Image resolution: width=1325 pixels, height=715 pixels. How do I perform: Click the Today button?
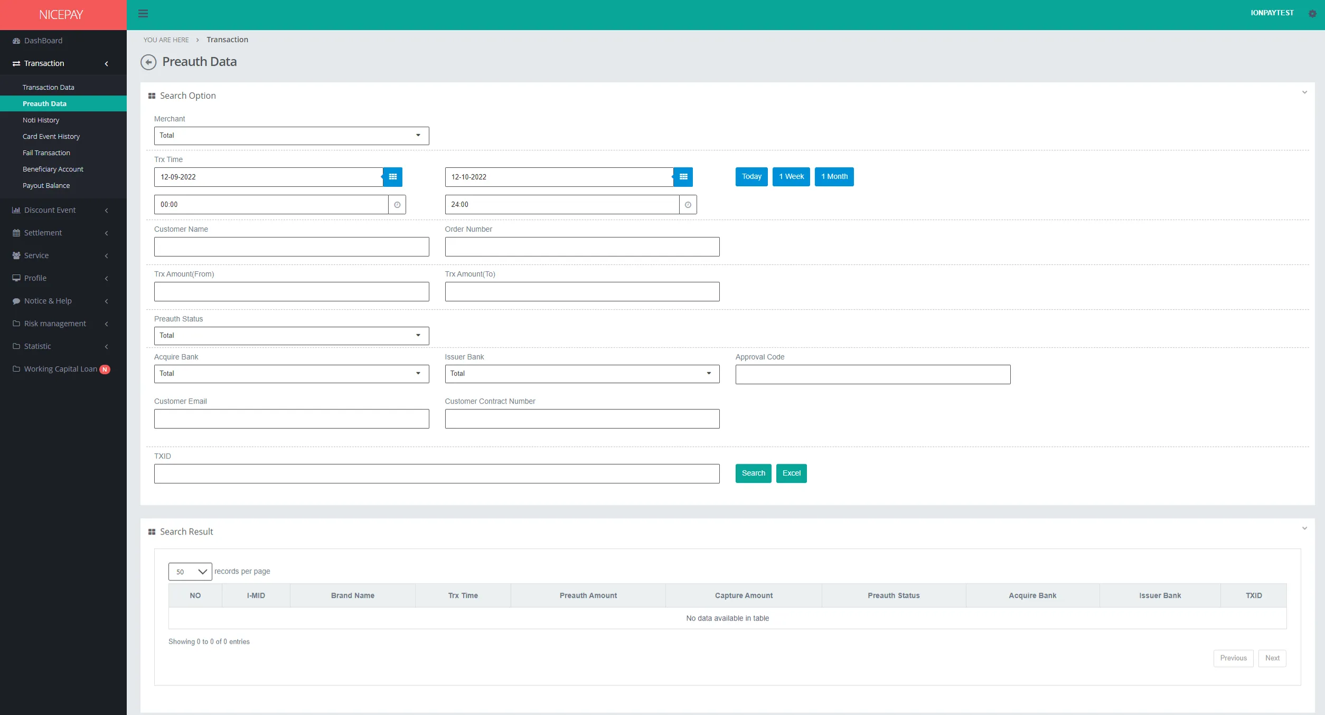(x=751, y=177)
